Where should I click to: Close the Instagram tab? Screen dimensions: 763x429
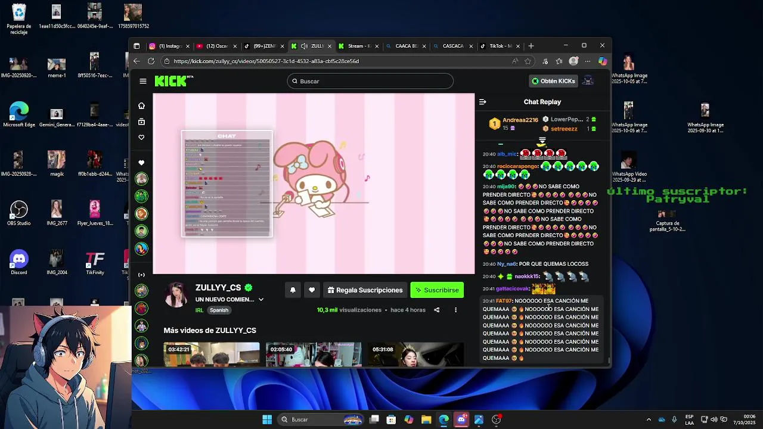click(188, 46)
